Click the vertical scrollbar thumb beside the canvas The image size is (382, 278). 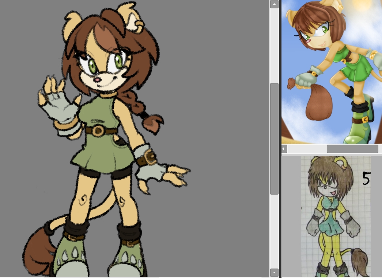[x=274, y=138]
